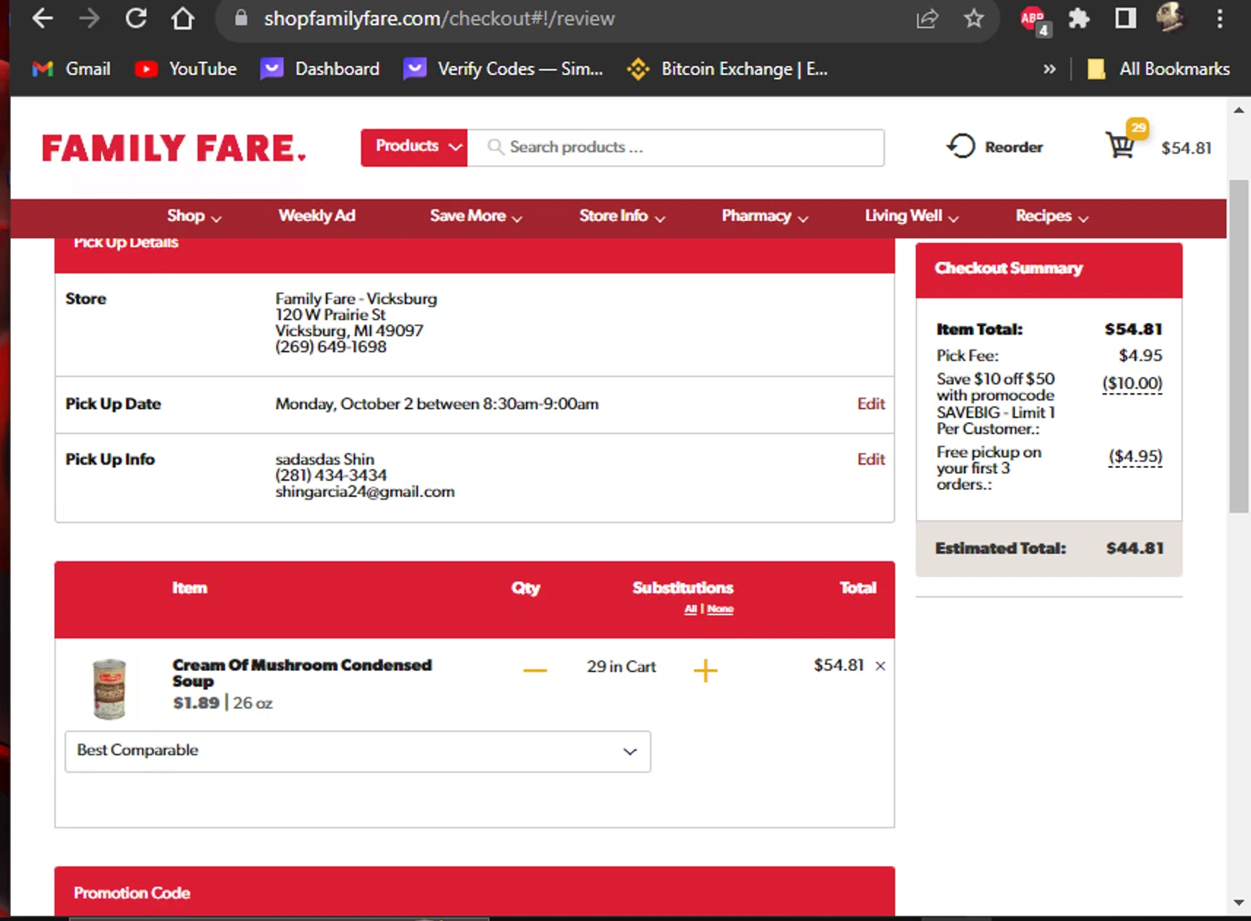The width and height of the screenshot is (1251, 921).
Task: Click the 29 in Cart quantity text
Action: [621, 667]
